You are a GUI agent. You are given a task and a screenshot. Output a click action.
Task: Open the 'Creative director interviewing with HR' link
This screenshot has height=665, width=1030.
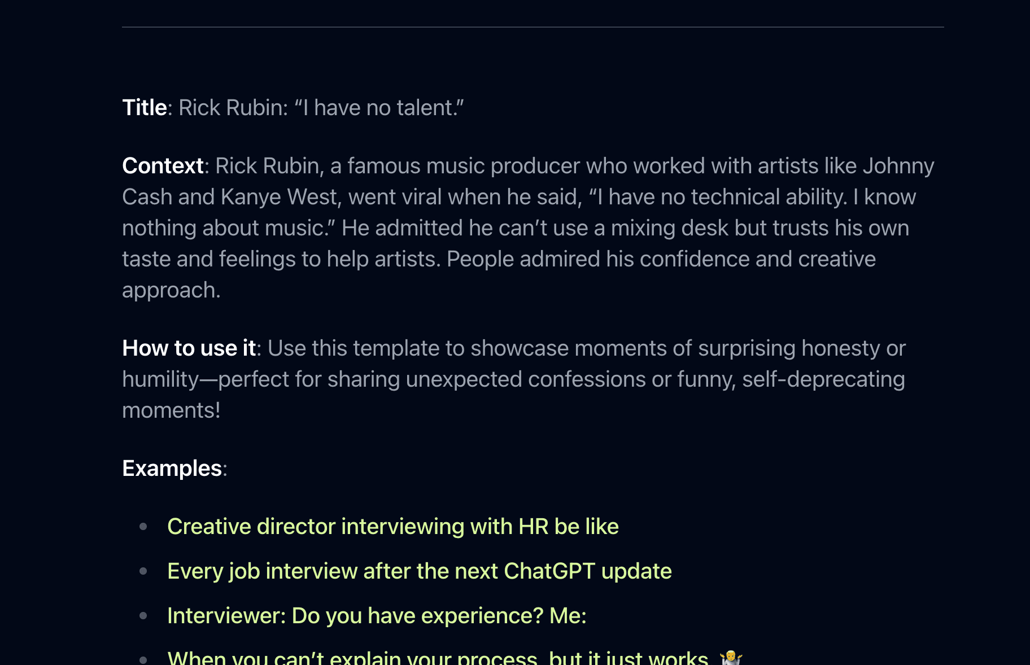tap(393, 526)
